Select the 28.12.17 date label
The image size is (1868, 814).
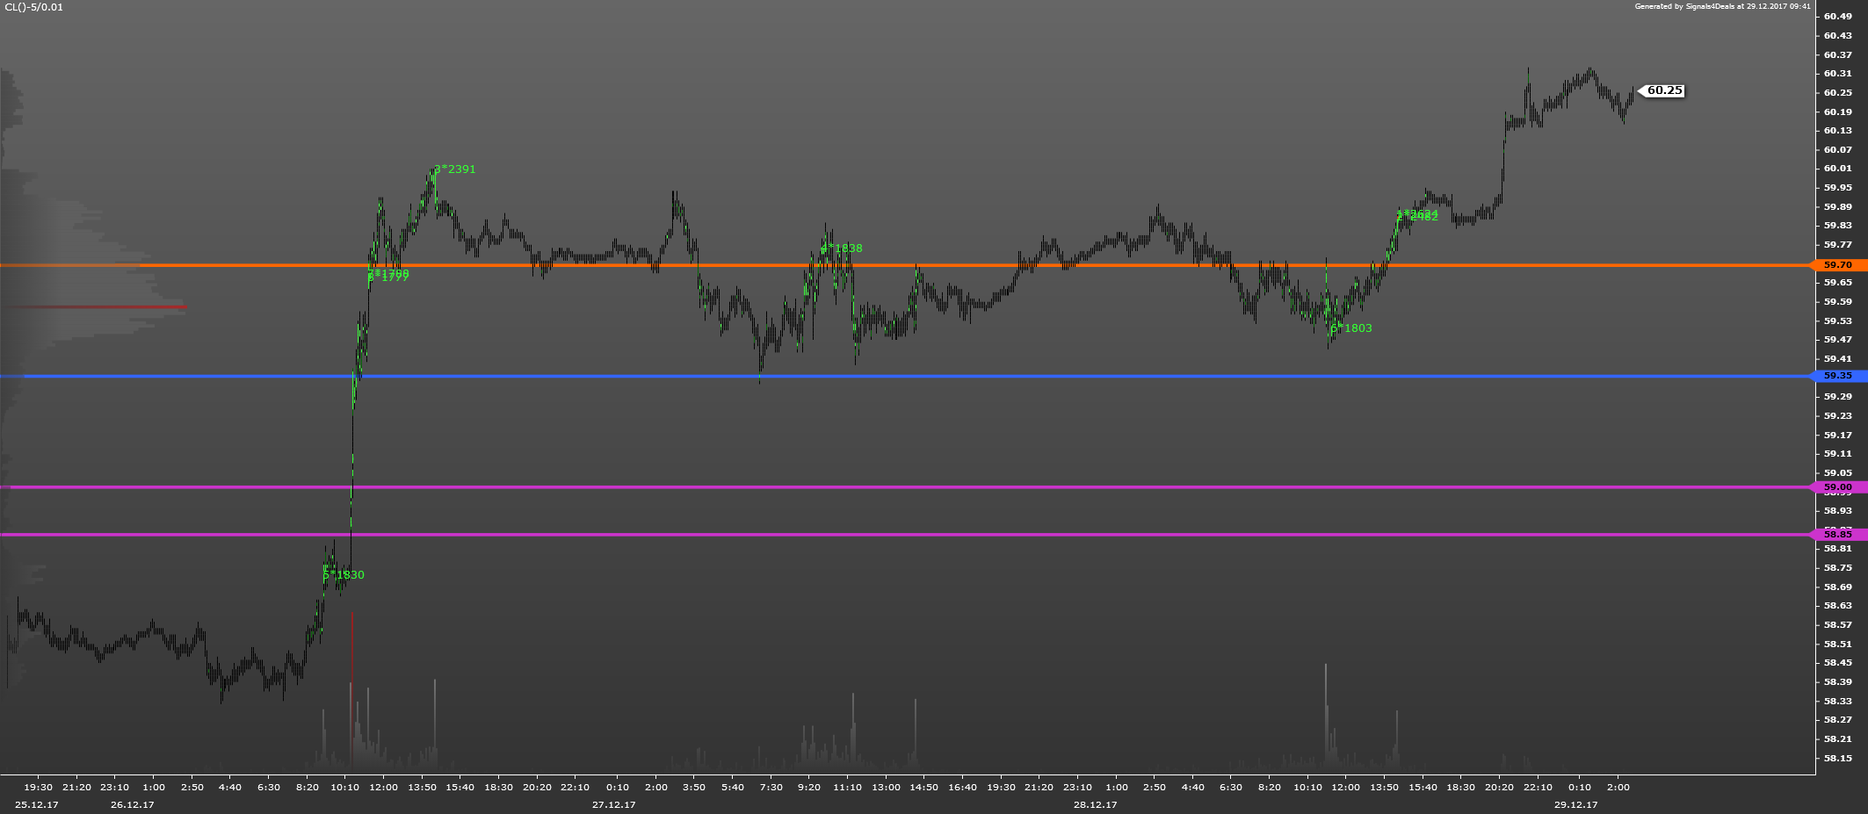(x=1095, y=804)
